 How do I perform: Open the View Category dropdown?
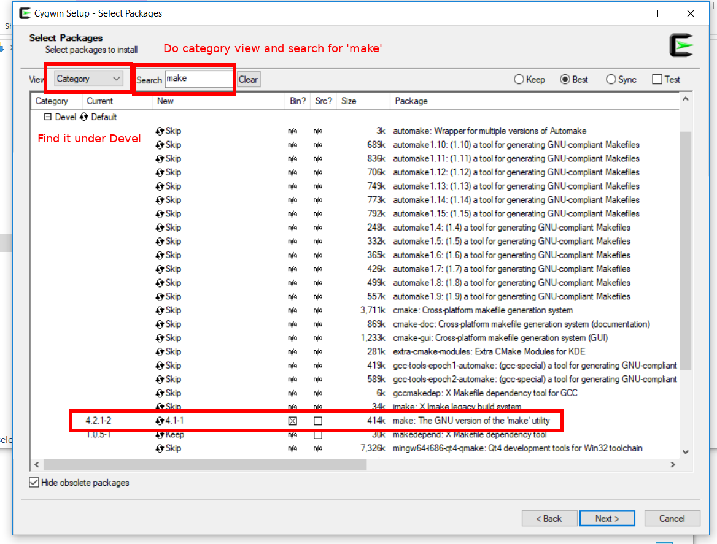coord(89,79)
